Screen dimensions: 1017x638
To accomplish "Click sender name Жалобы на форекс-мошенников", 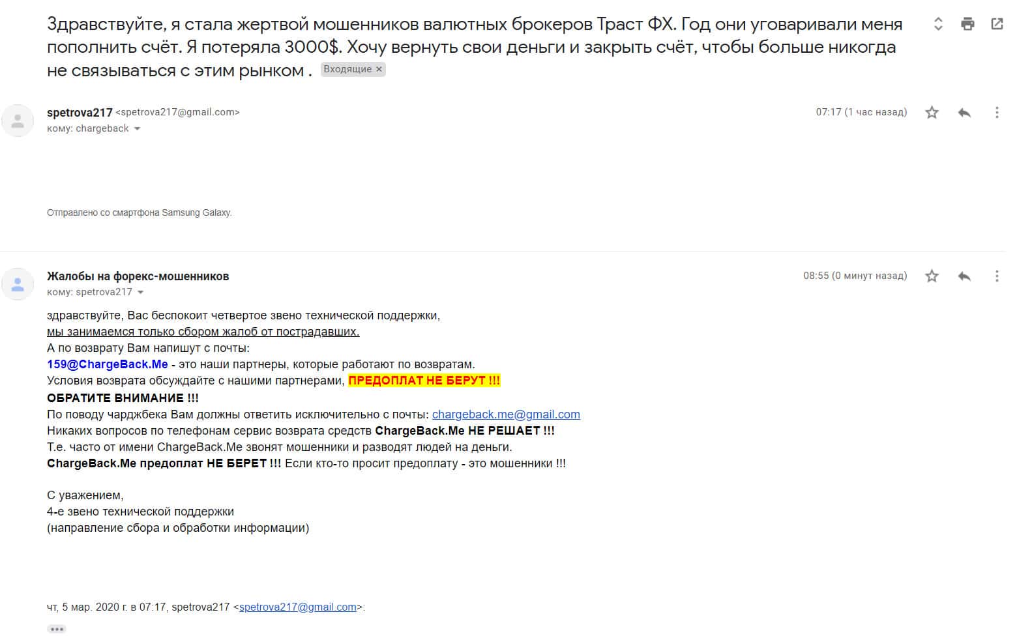I will (x=138, y=276).
